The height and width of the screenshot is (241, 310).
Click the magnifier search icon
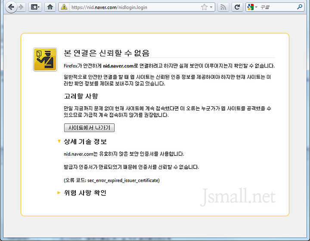click(x=300, y=7)
